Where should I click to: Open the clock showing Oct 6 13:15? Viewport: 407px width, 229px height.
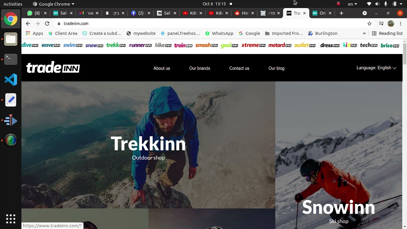coord(214,4)
